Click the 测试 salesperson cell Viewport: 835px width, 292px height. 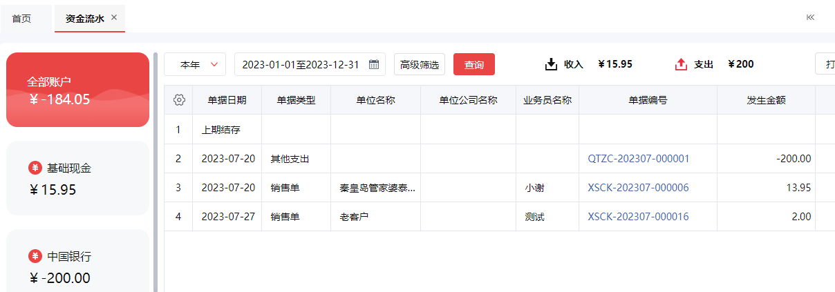(x=547, y=216)
